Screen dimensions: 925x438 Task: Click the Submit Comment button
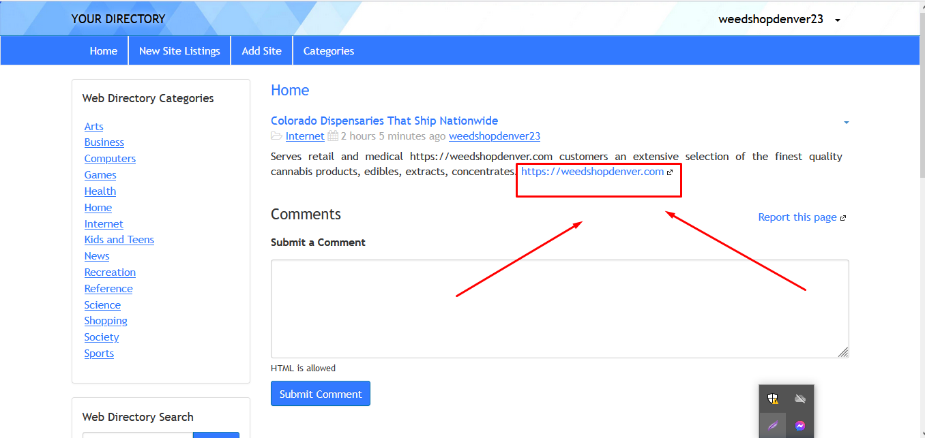click(321, 394)
